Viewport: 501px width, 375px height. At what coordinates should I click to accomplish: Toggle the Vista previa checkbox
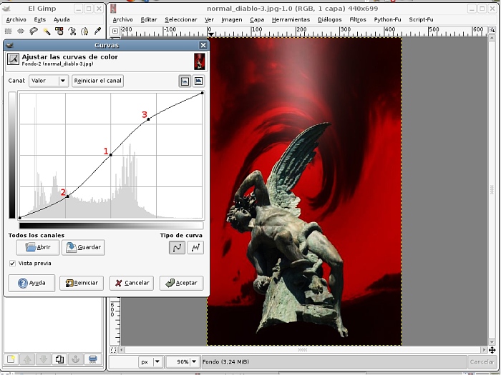click(12, 264)
